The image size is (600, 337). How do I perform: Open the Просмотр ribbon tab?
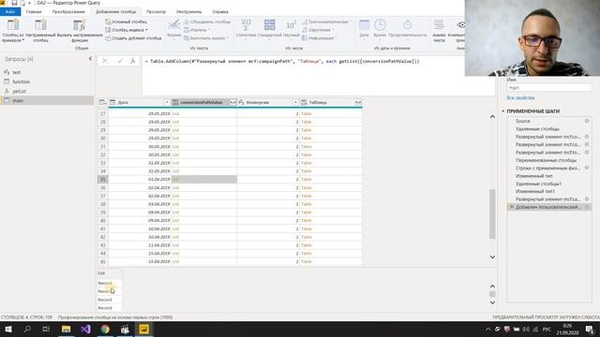(x=156, y=12)
